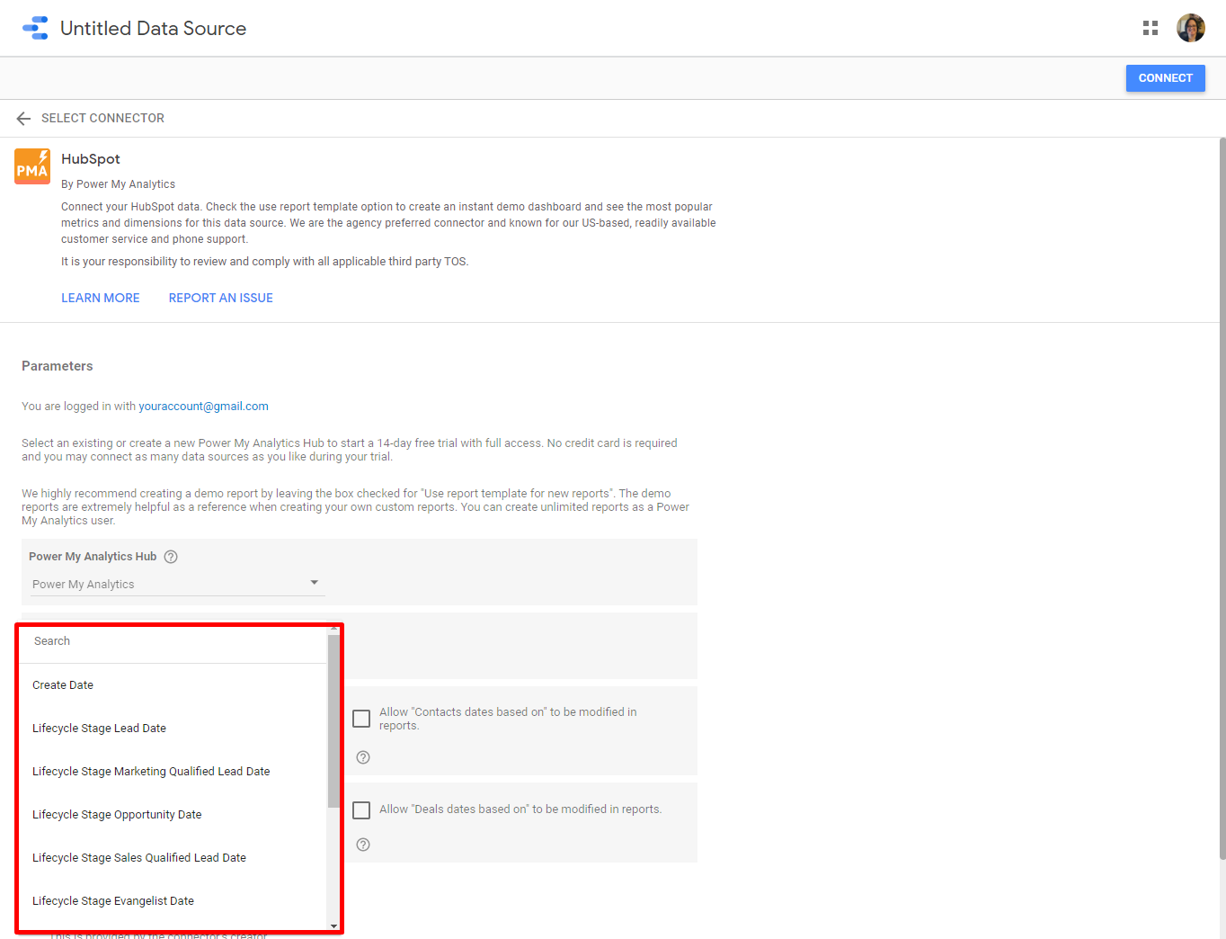Click help icon beside Power My Analytics Hub
Image resolution: width=1226 pixels, height=939 pixels.
click(x=171, y=557)
